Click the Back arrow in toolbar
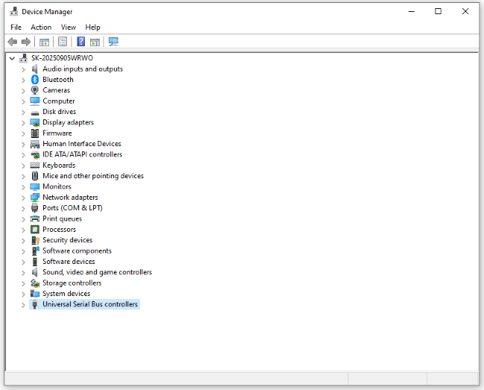484x390 pixels. [12, 42]
